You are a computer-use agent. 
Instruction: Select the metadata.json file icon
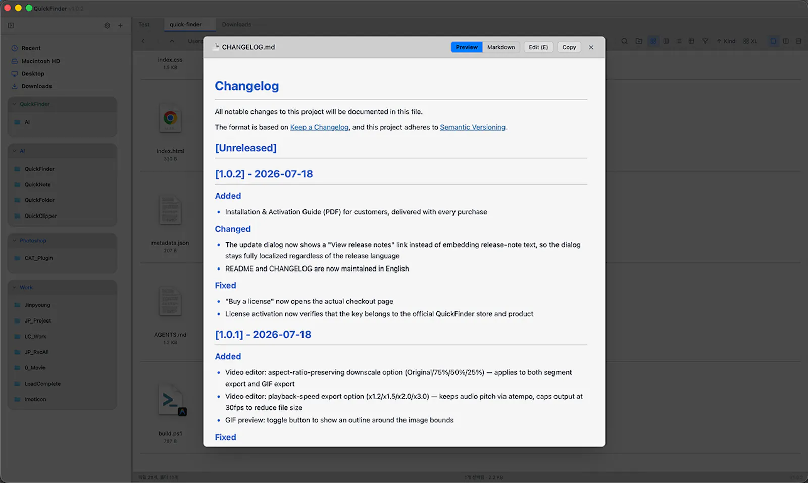(x=170, y=210)
